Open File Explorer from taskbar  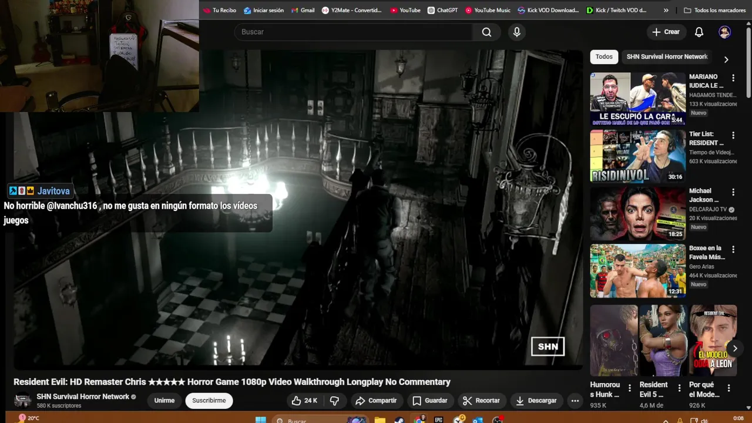pos(380,420)
